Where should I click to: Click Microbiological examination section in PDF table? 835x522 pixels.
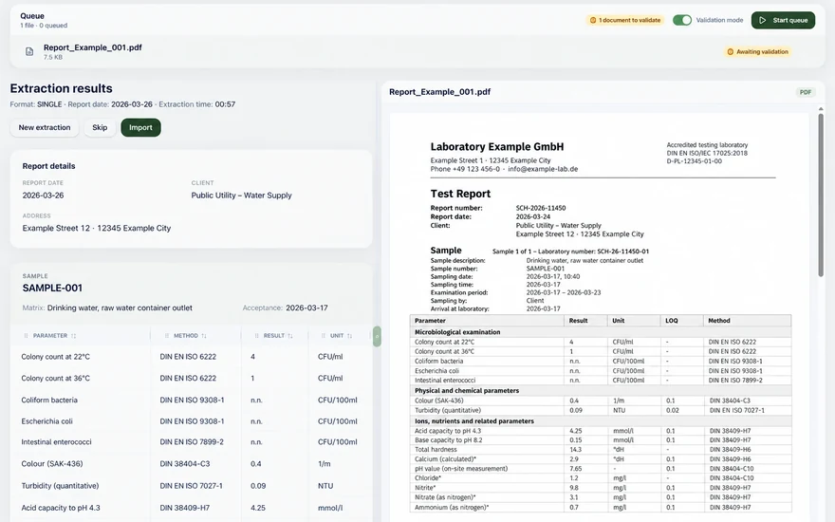[x=601, y=332]
